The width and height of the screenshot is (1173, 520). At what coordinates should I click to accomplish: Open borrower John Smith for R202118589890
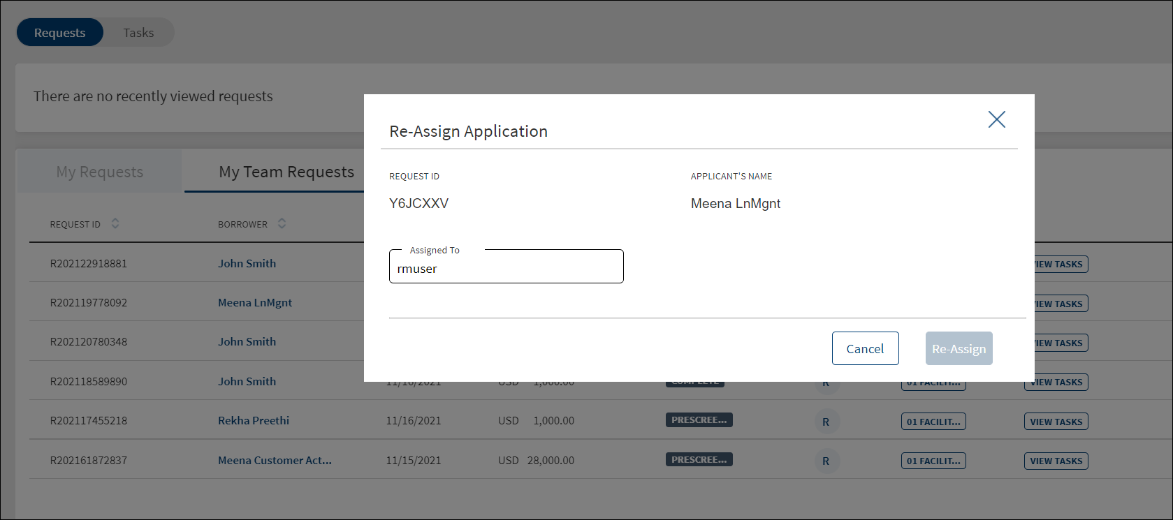click(247, 381)
